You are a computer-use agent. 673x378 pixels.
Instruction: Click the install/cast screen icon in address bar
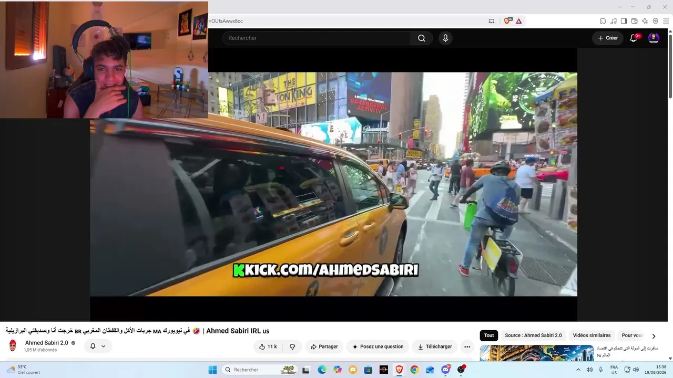click(492, 21)
